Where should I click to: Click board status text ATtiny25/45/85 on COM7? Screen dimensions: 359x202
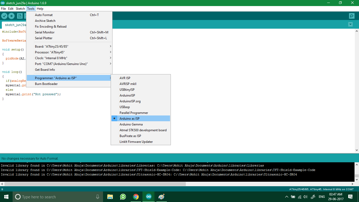tap(321, 189)
